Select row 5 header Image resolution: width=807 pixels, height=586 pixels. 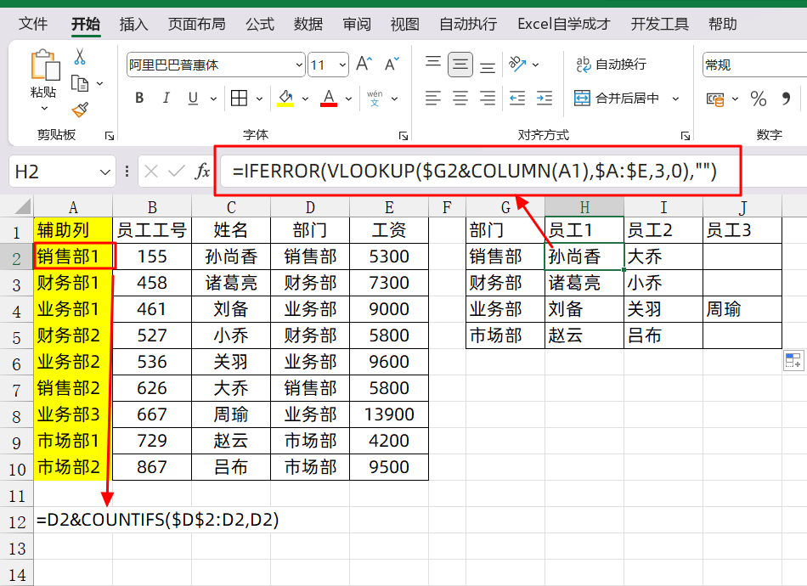[x=16, y=337]
